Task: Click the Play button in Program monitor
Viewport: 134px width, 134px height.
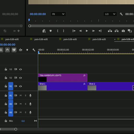Action: click(87, 31)
